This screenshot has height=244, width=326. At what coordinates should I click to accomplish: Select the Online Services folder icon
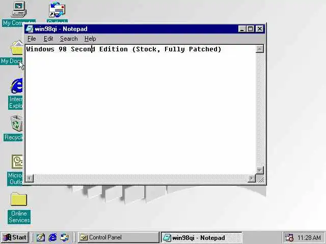tap(19, 199)
